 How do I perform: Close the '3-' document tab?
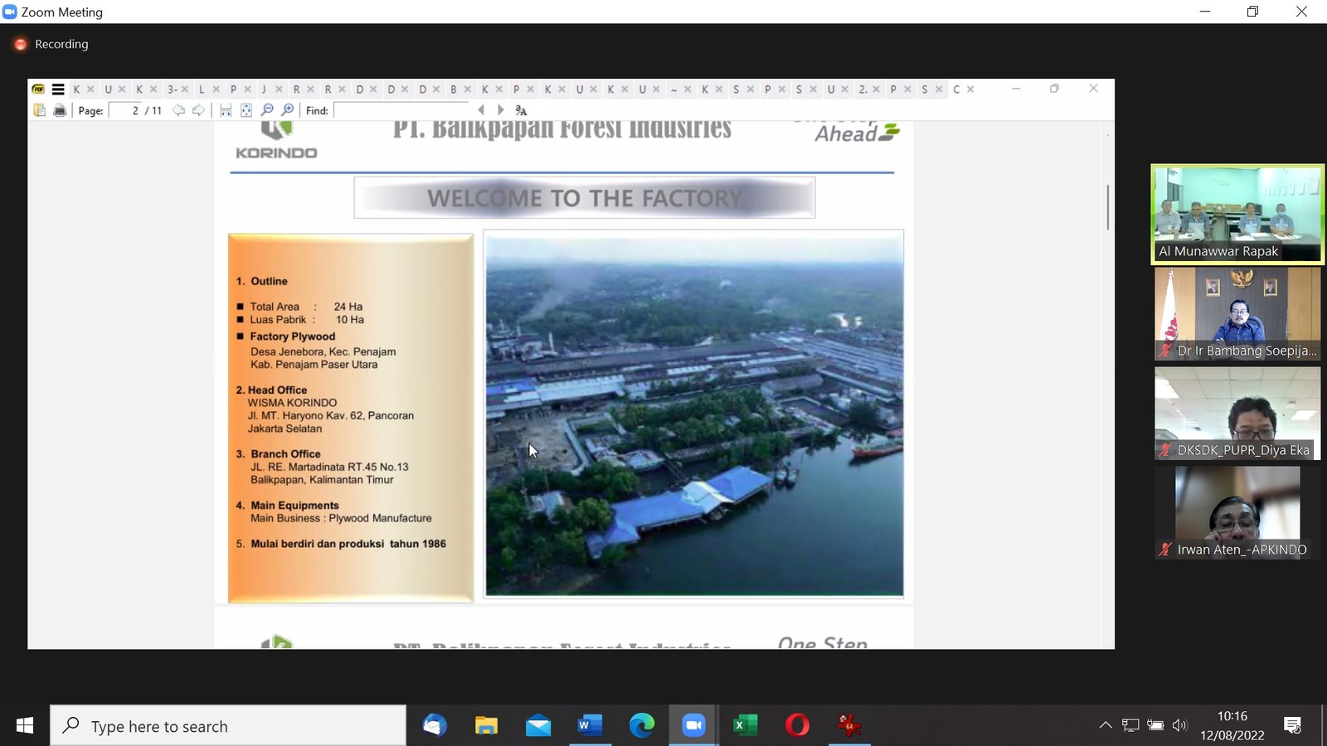[x=185, y=90]
